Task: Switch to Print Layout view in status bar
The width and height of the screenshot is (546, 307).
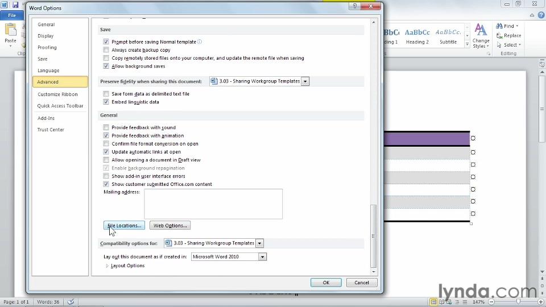Action: [433, 302]
